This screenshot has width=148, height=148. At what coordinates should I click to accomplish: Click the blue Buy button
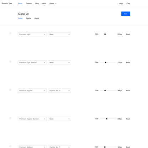point(126,14)
